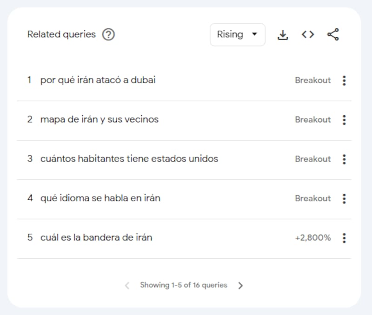This screenshot has width=372, height=315.
Task: Click the share icon
Action: coord(333,35)
